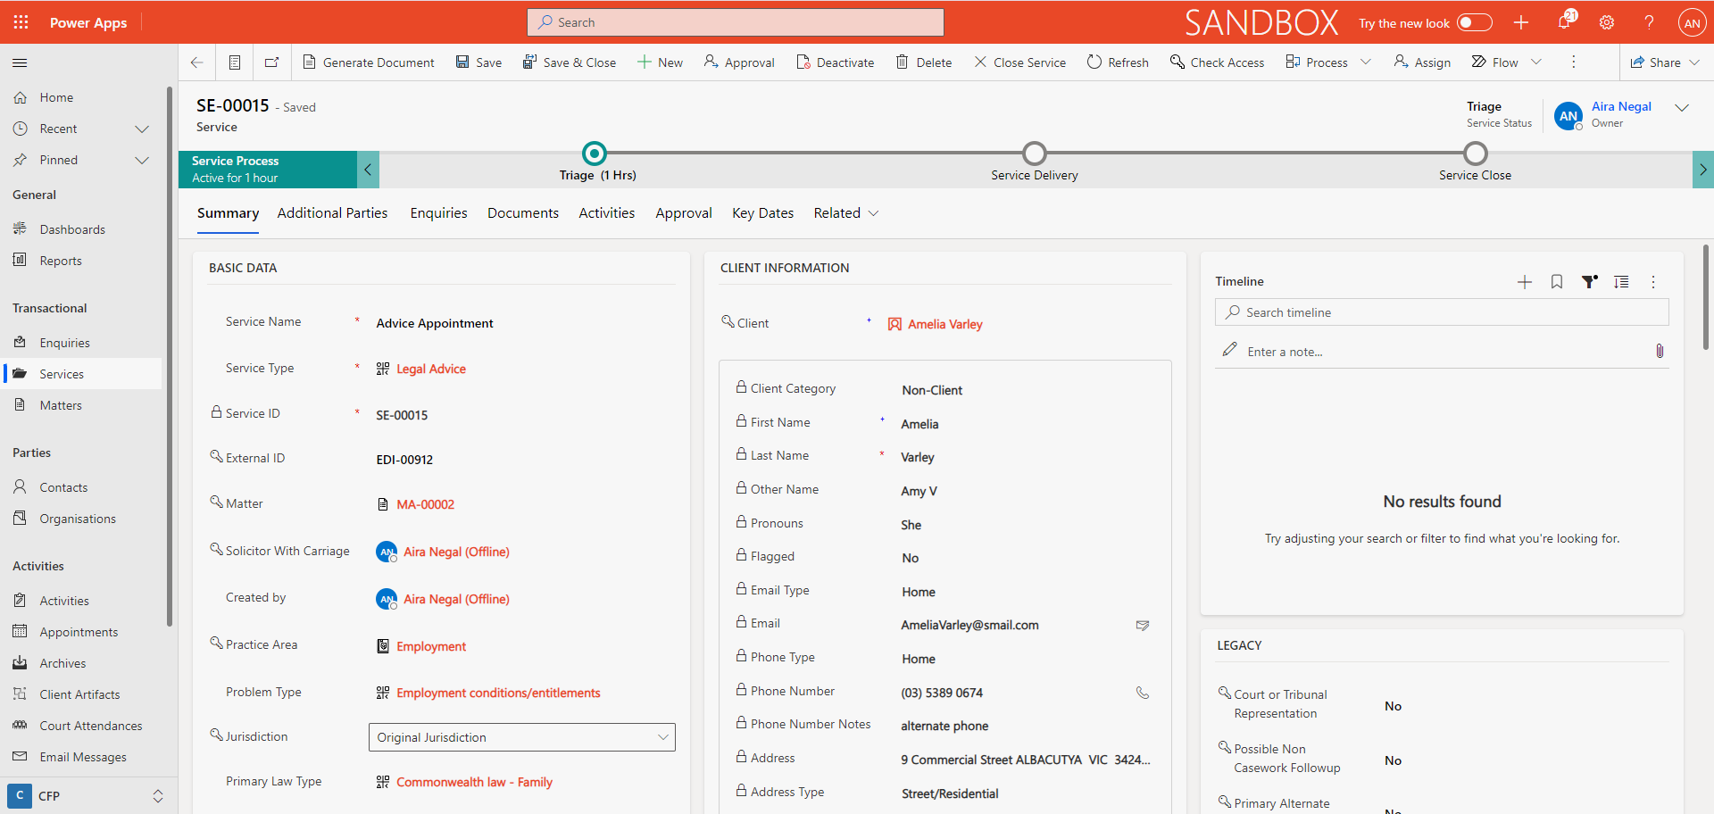Select the Service Delivery stage marker
The width and height of the screenshot is (1714, 814).
click(1035, 154)
